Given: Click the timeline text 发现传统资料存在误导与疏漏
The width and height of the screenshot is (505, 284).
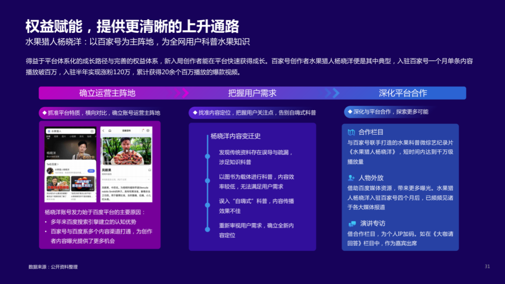Looking at the screenshot, I should (256, 157).
